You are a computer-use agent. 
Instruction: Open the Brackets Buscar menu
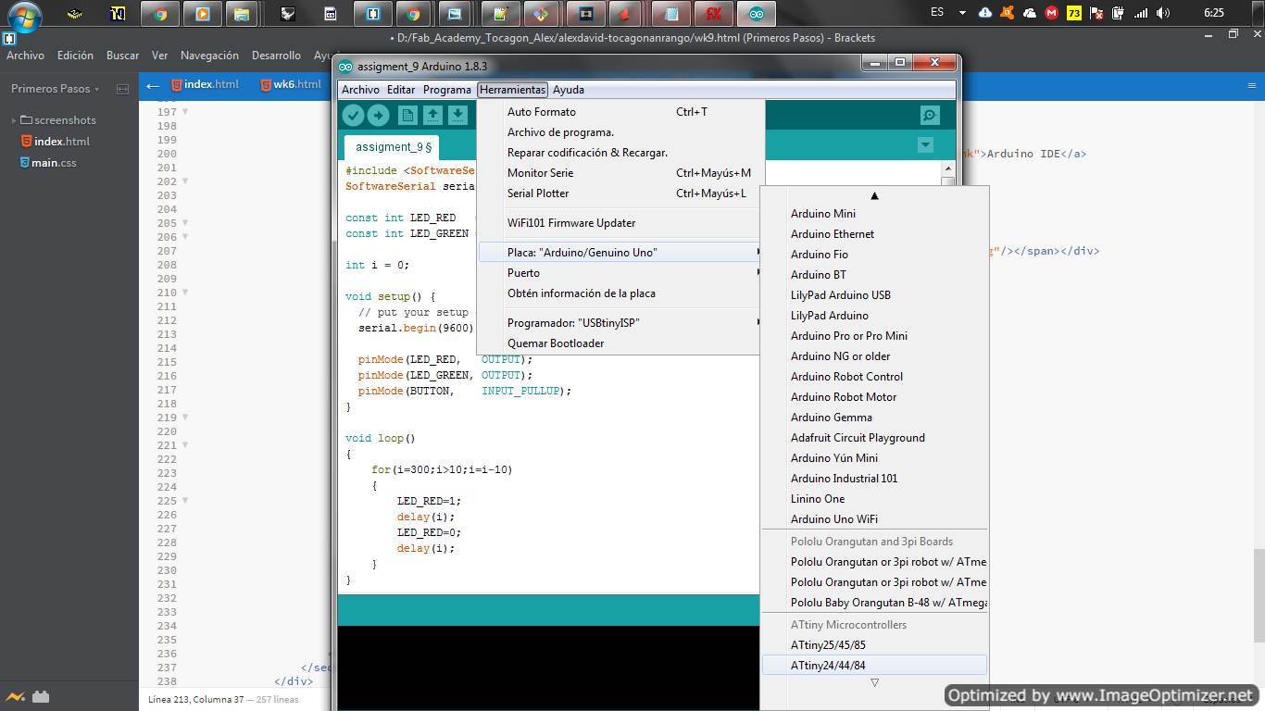pos(122,56)
